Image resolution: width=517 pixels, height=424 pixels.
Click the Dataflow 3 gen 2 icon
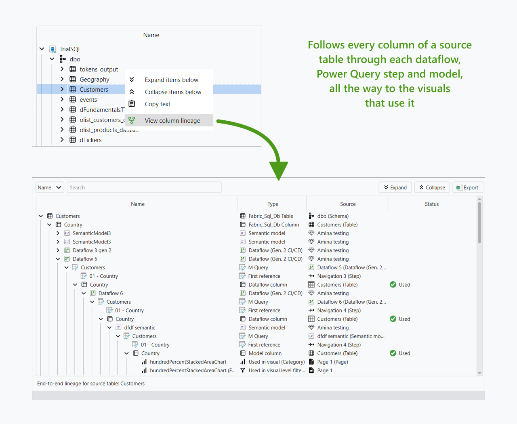pos(67,250)
